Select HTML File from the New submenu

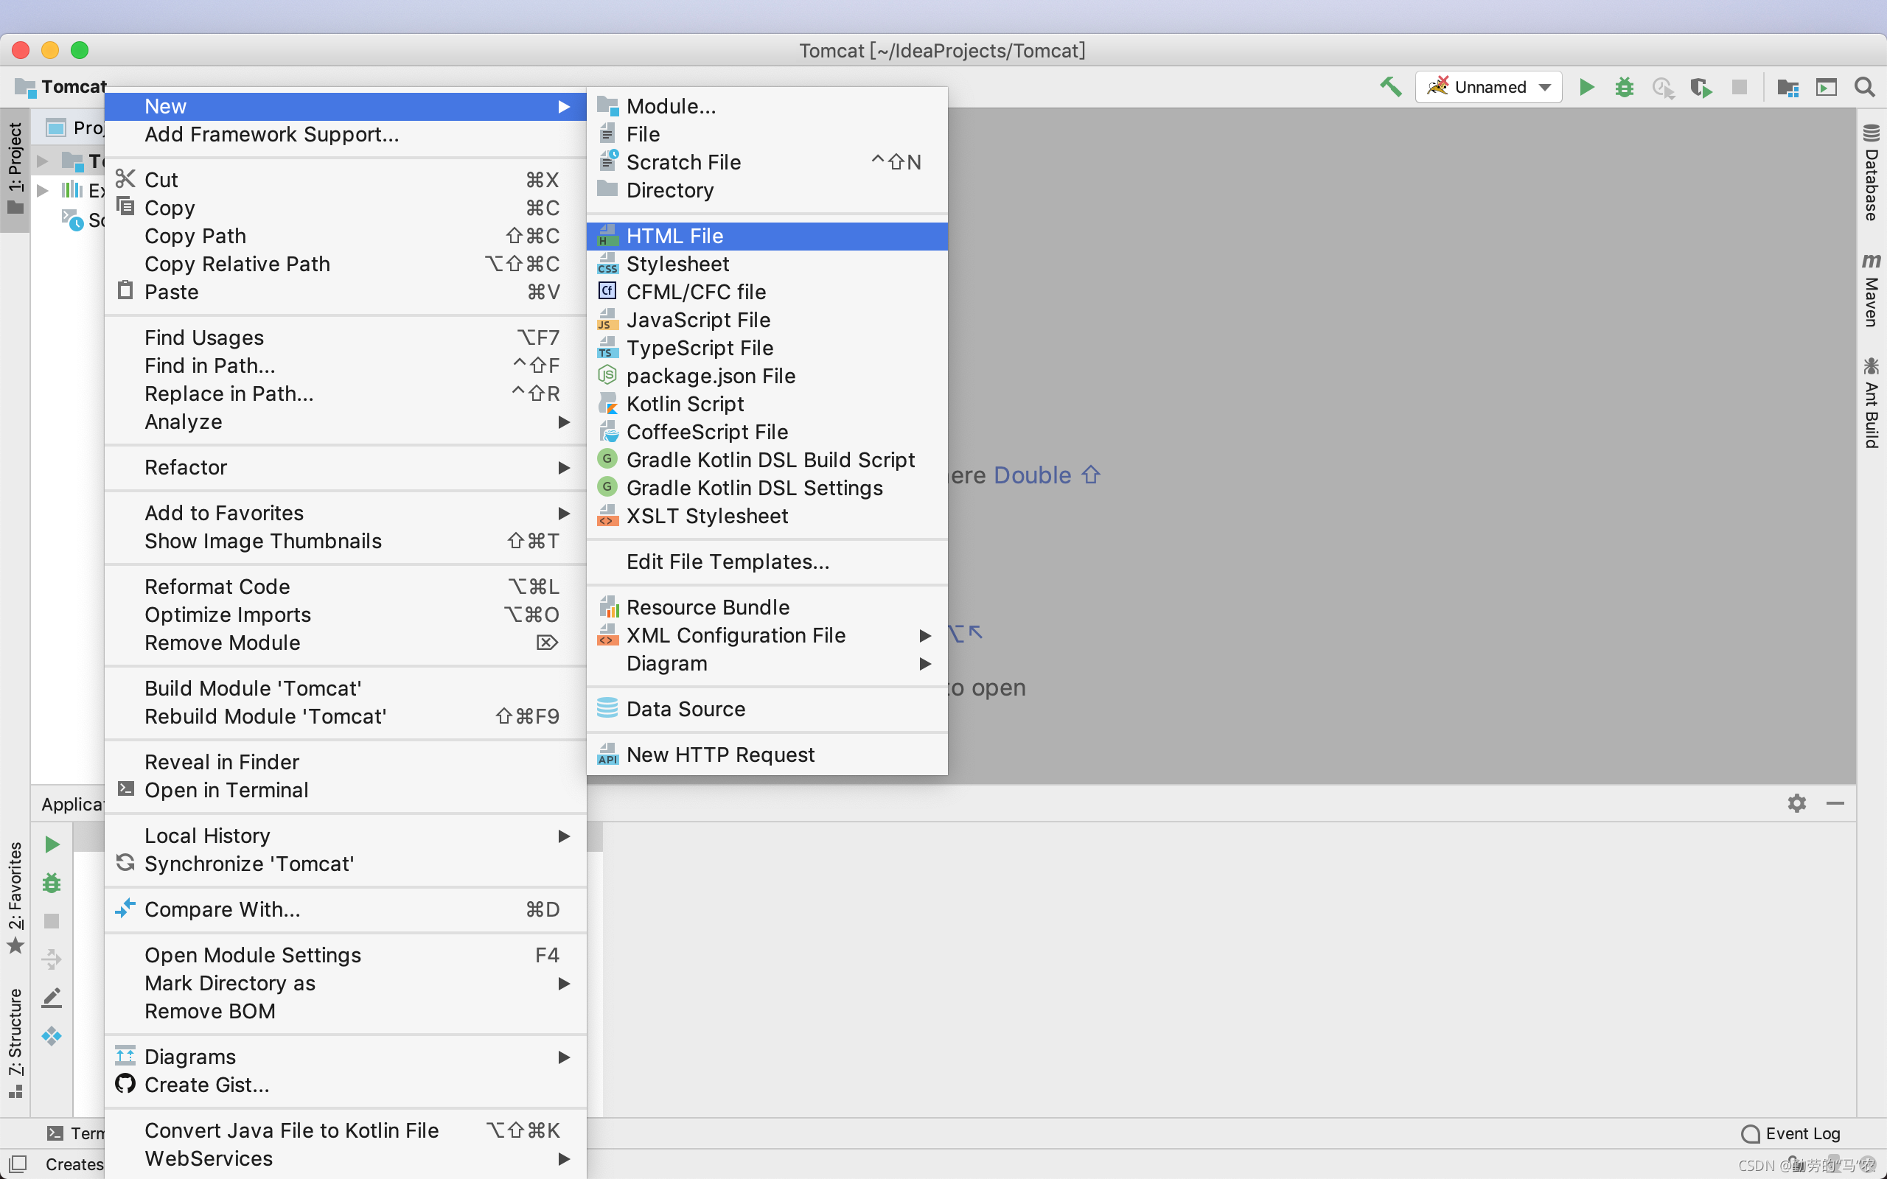[767, 237]
